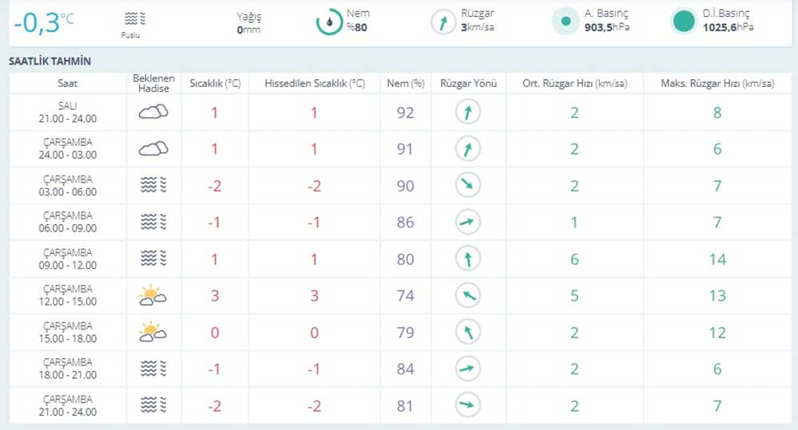This screenshot has width=798, height=430.
Task: Click the Saat column header
Action: [68, 84]
